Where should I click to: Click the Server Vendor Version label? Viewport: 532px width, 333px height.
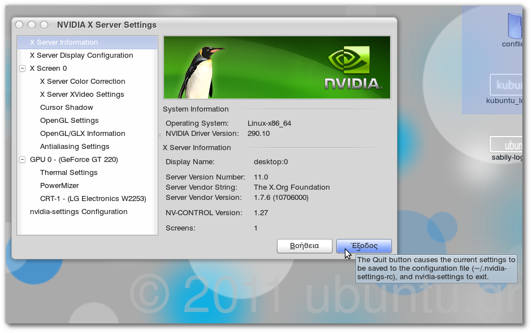[204, 198]
